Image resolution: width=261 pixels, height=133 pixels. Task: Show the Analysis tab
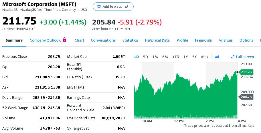(x=226, y=40)
